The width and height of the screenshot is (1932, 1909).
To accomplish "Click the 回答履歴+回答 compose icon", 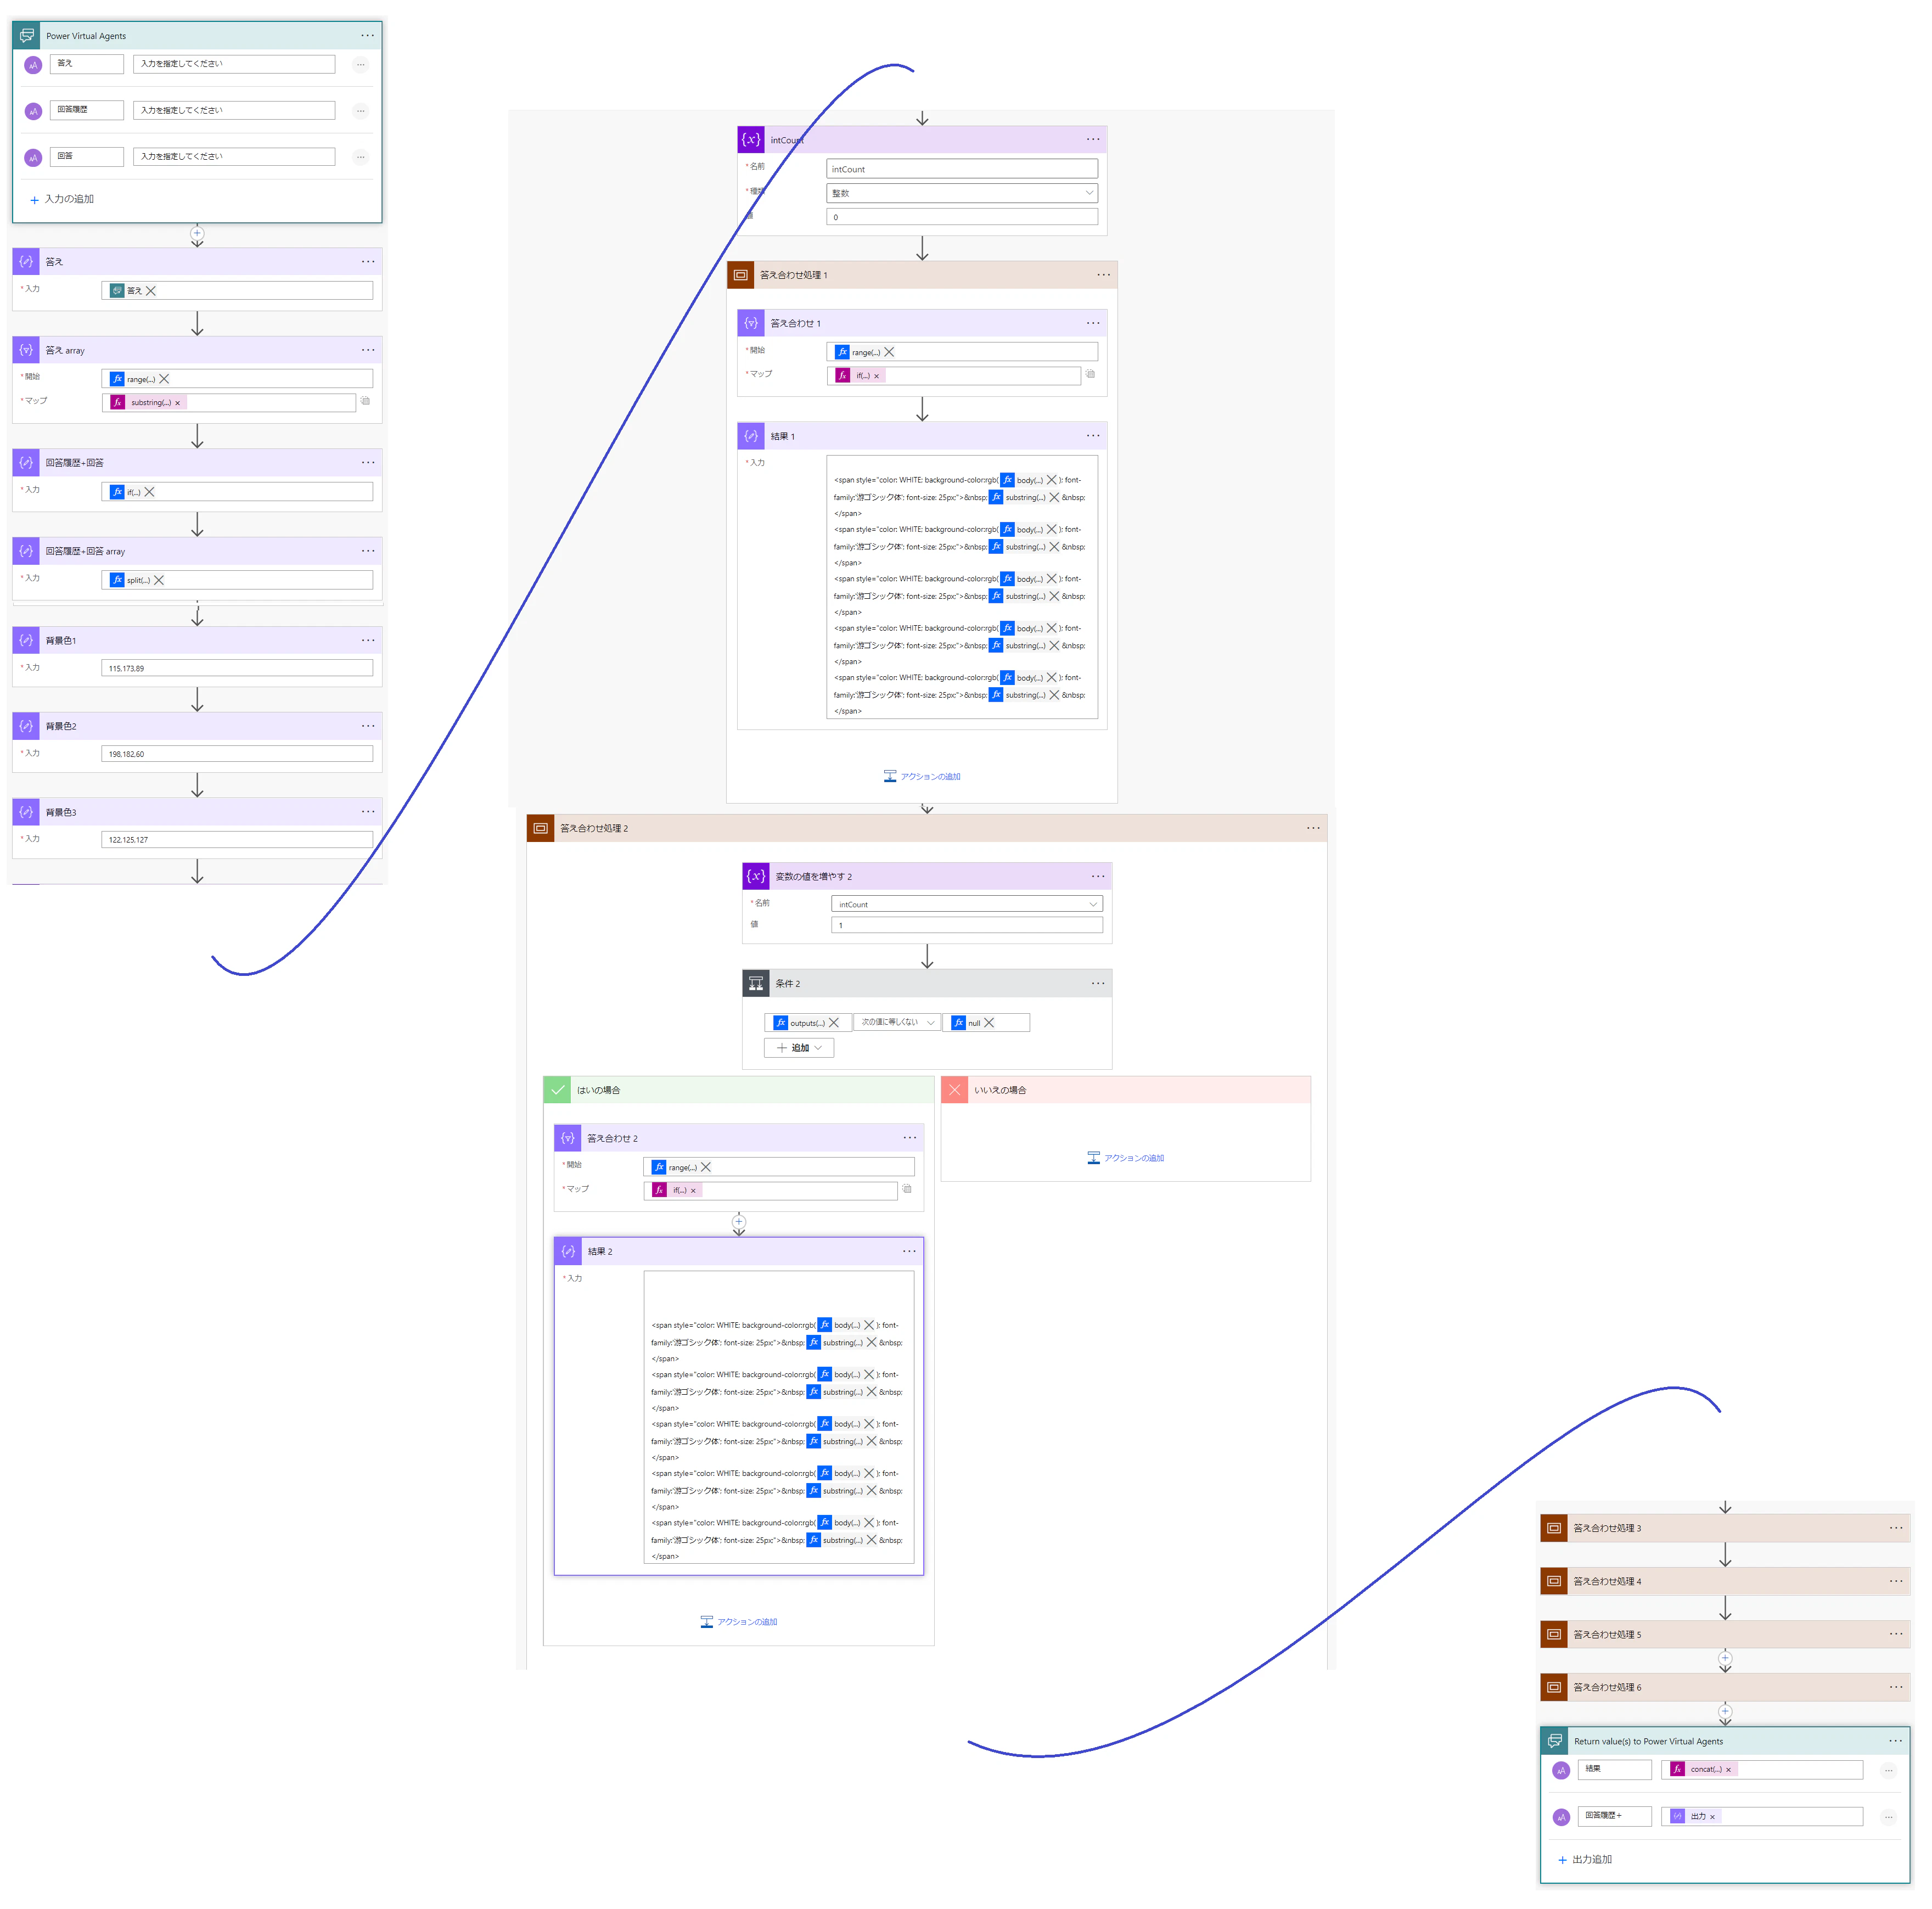I will [x=26, y=463].
